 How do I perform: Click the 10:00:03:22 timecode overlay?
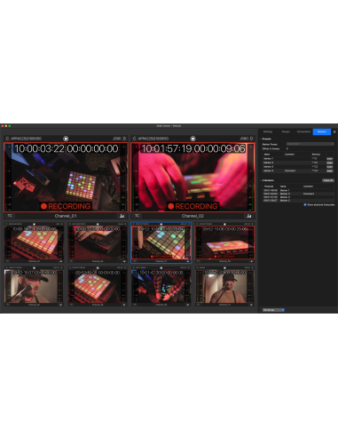pos(39,148)
